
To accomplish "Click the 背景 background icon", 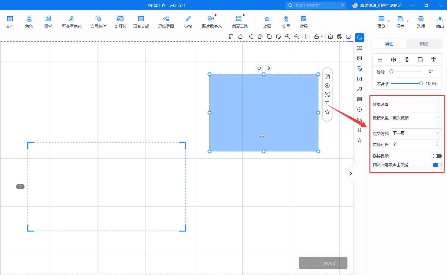I will (x=304, y=22).
